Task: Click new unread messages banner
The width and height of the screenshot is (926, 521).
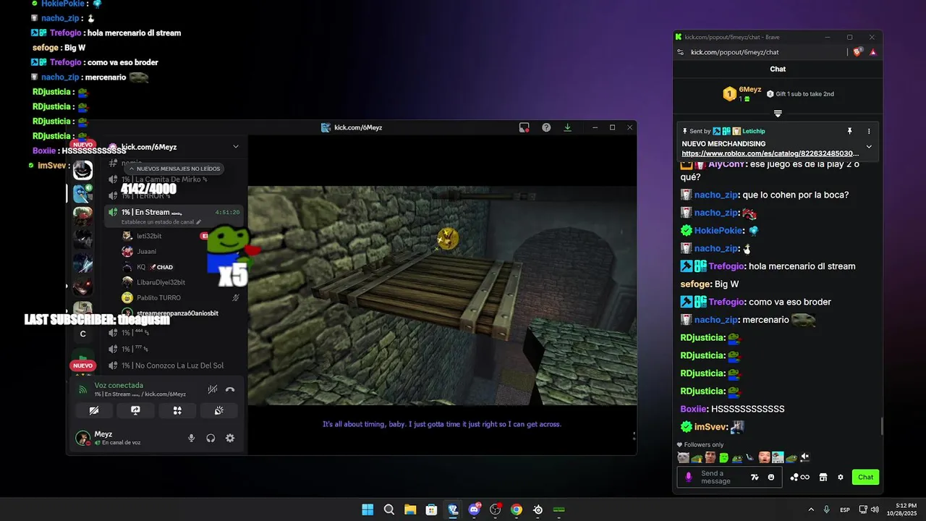Action: point(174,169)
